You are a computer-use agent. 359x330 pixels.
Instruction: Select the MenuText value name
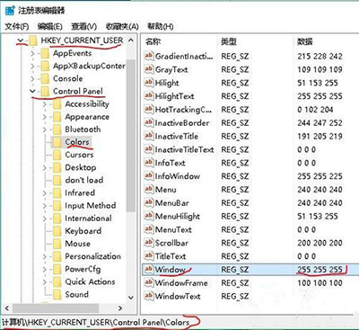[173, 229]
